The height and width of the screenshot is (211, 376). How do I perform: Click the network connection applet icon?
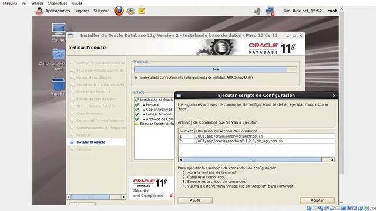pyautogui.click(x=270, y=11)
